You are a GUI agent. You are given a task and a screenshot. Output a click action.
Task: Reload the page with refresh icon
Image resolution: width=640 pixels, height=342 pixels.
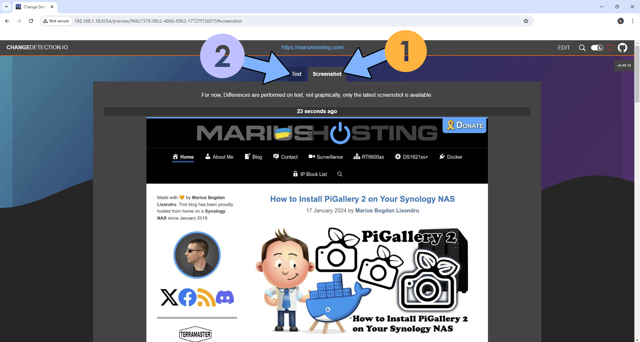coord(31,21)
